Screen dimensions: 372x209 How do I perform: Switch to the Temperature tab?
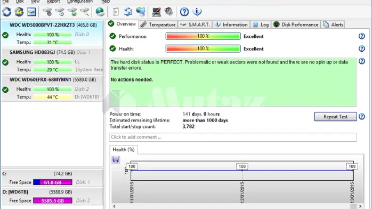pos(158,25)
